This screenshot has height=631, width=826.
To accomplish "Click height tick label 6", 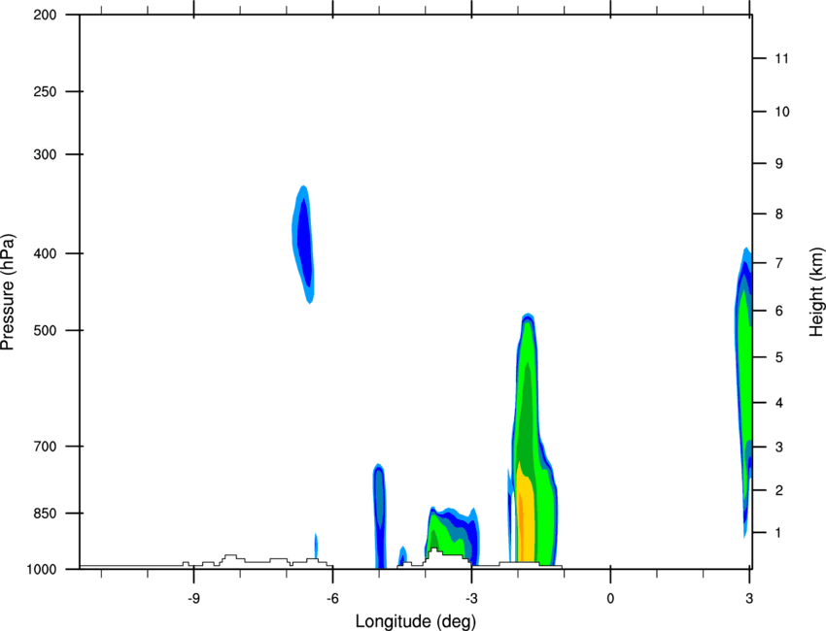I will [x=779, y=311].
